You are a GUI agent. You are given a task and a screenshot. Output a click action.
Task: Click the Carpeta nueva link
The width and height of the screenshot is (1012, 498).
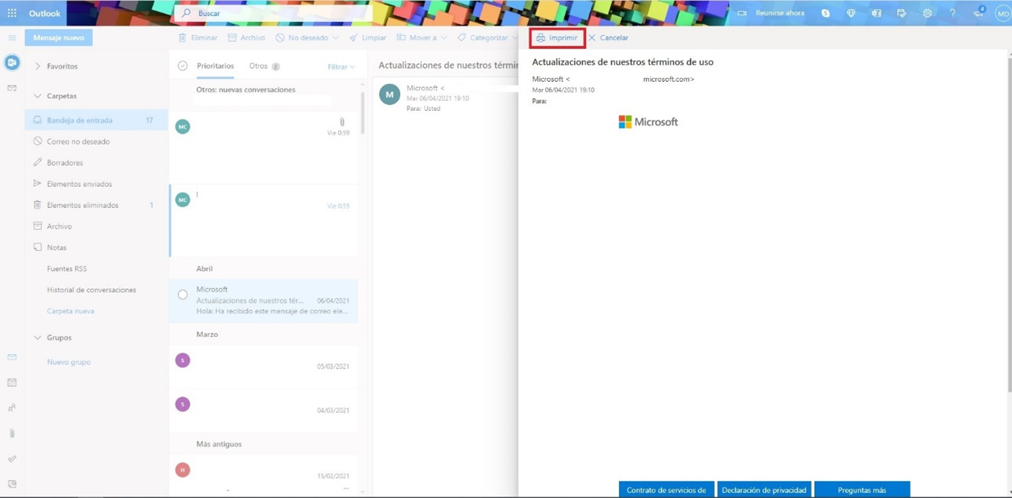tap(70, 311)
